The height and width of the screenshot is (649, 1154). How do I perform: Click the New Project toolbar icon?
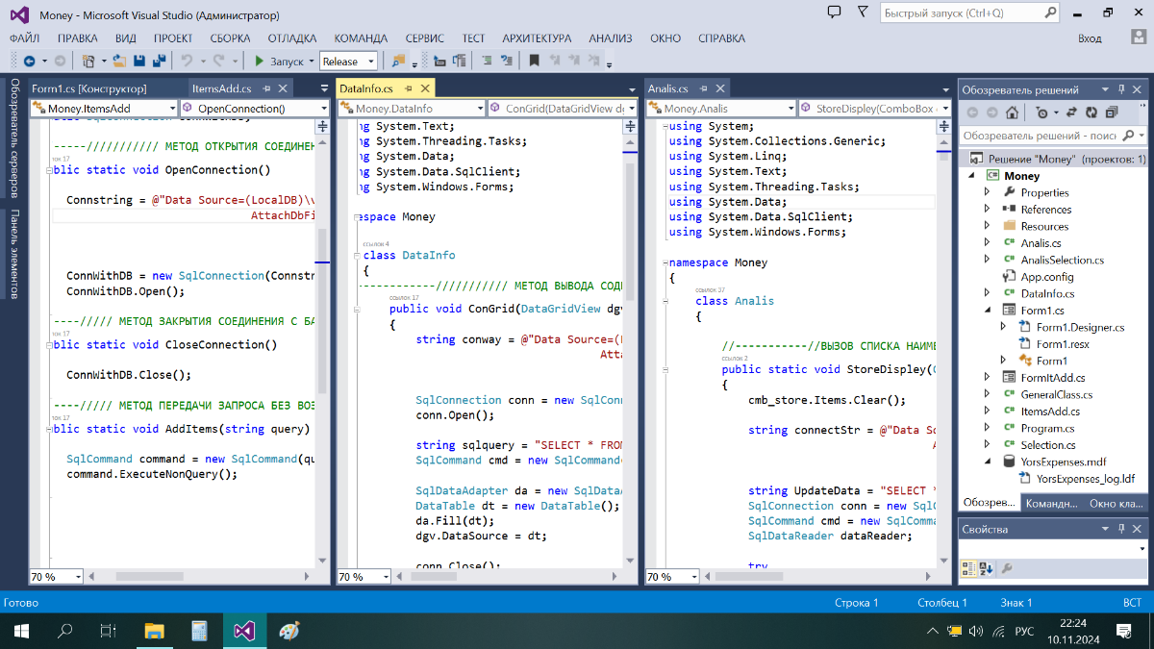88,61
